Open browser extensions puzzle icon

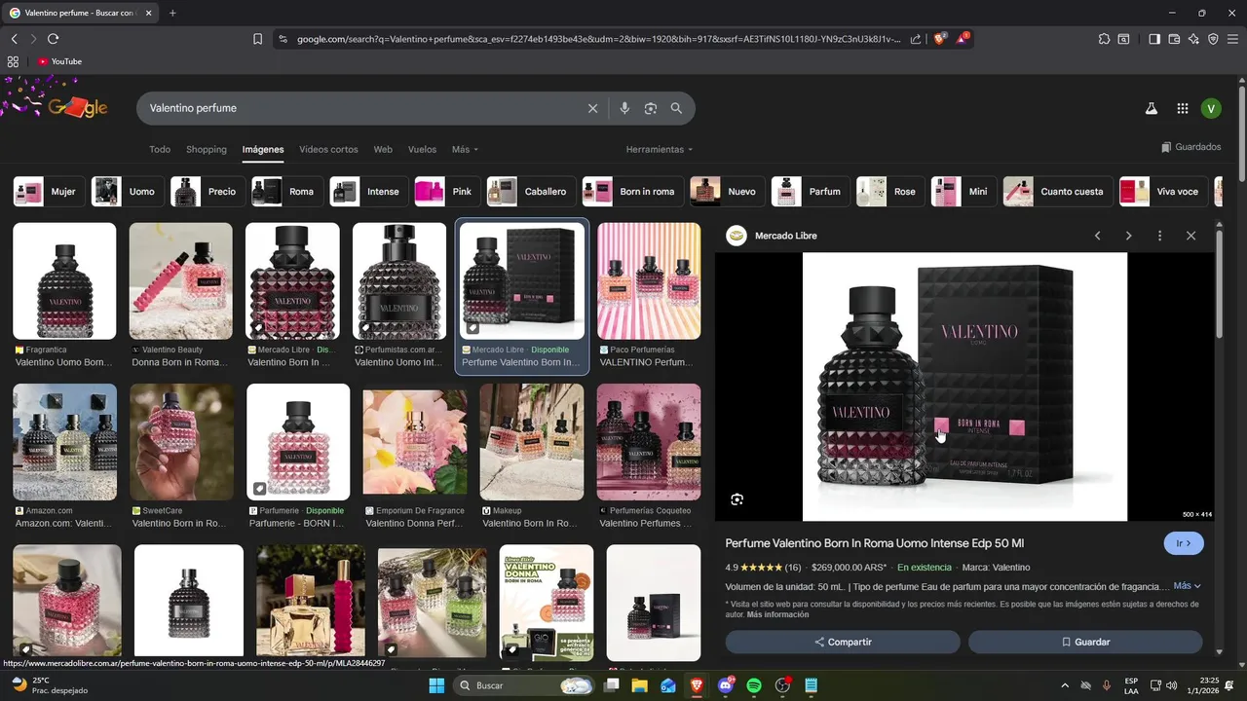[x=1104, y=39]
